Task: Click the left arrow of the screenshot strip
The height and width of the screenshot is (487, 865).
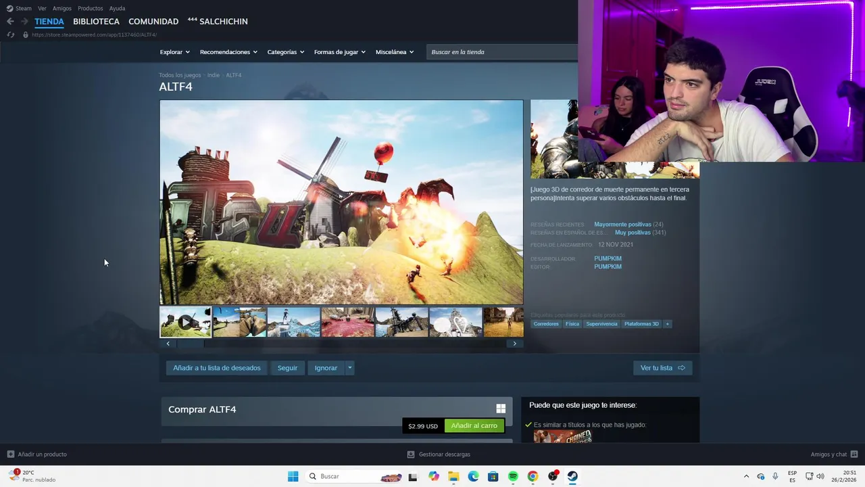Action: point(168,344)
